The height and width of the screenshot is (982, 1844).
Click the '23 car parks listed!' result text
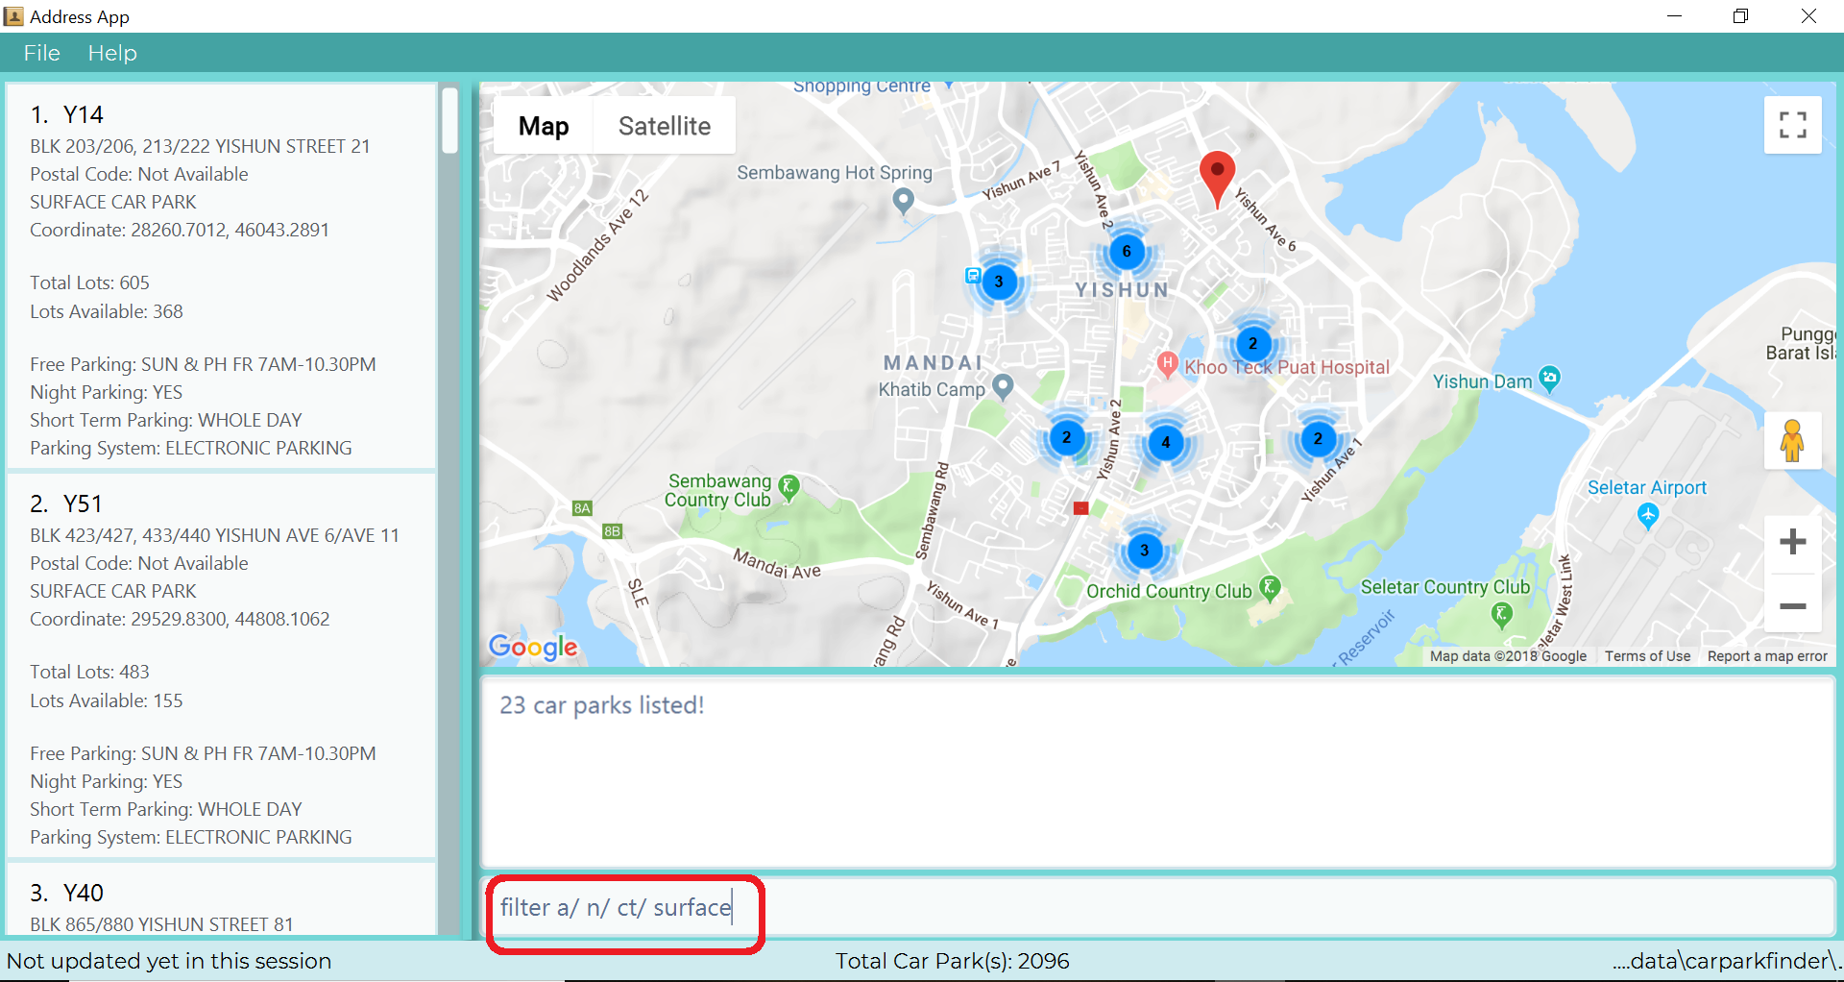(602, 705)
